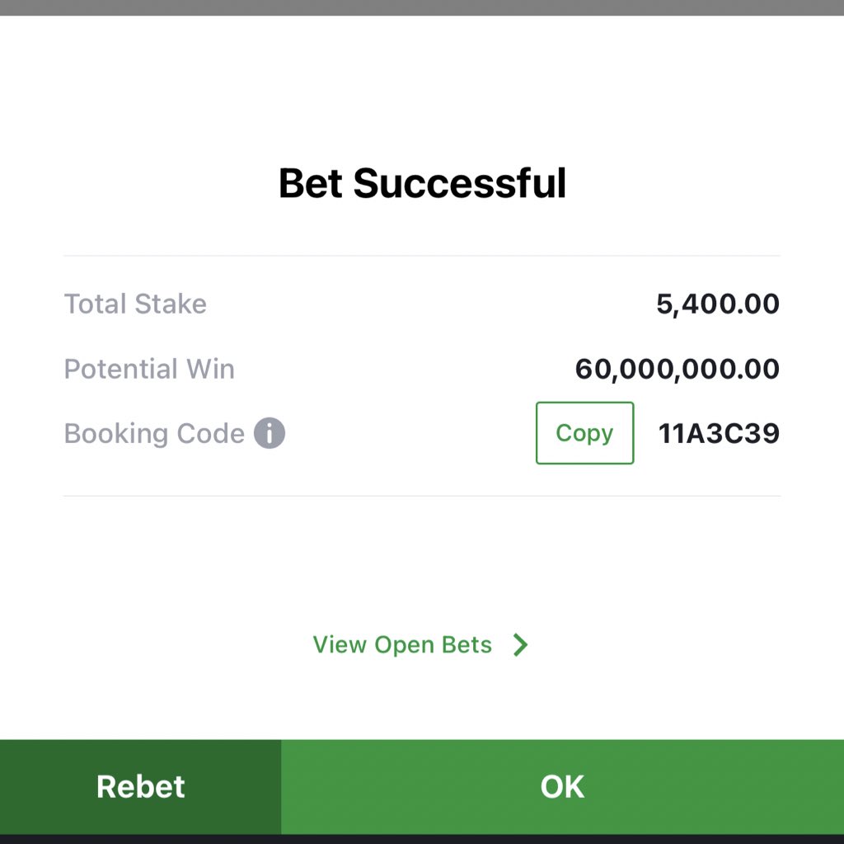Viewport: 844px width, 844px height.
Task: Confirm with the OK button
Action: [x=562, y=786]
